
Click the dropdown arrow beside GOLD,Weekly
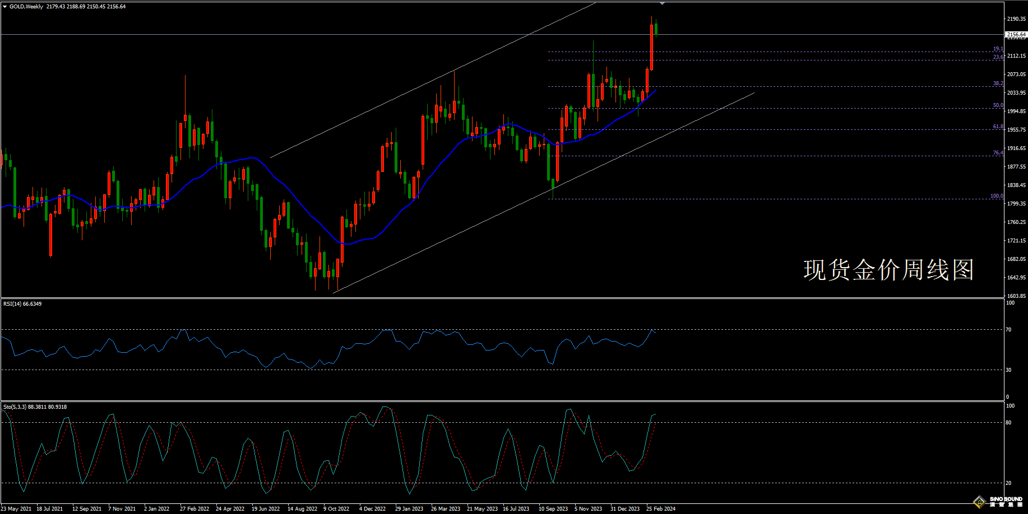5,7
